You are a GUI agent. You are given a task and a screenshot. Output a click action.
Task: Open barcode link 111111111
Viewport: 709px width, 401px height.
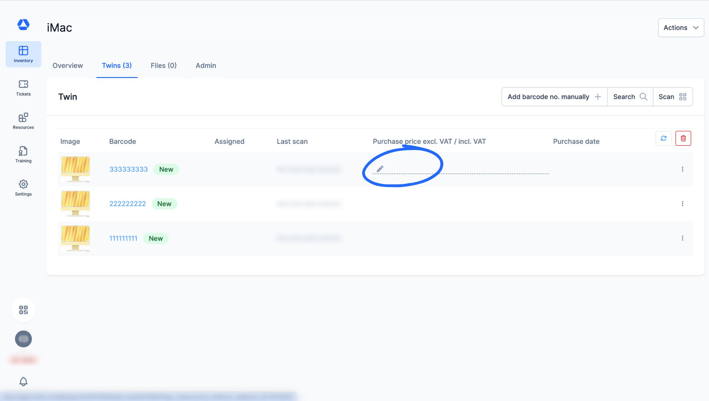(x=123, y=239)
